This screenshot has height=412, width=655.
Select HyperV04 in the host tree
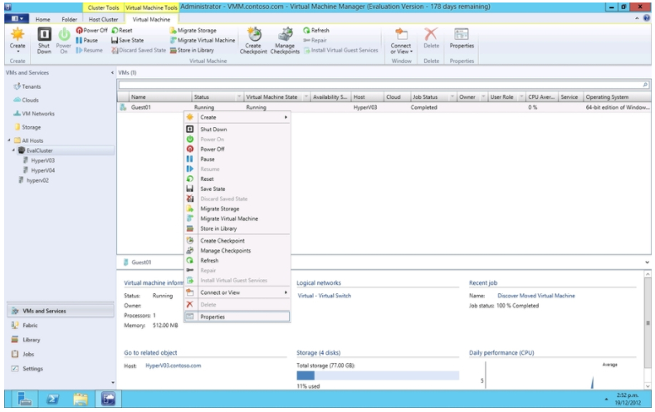42,170
